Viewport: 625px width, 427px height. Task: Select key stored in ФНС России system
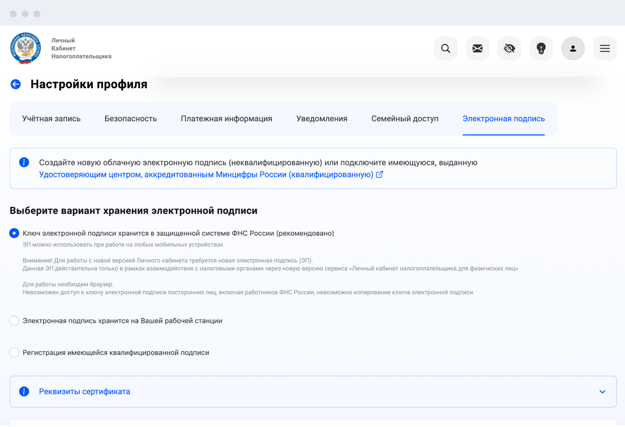(15, 233)
